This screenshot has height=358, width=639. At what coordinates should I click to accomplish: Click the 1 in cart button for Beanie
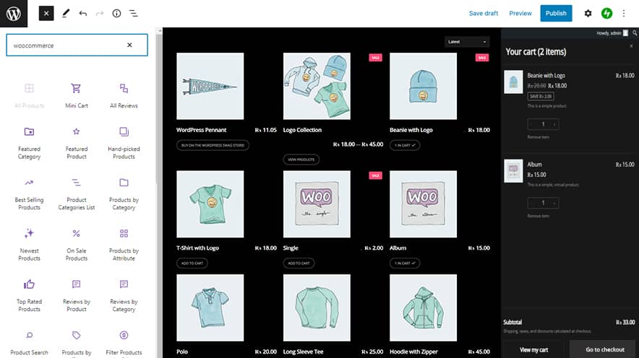405,145
